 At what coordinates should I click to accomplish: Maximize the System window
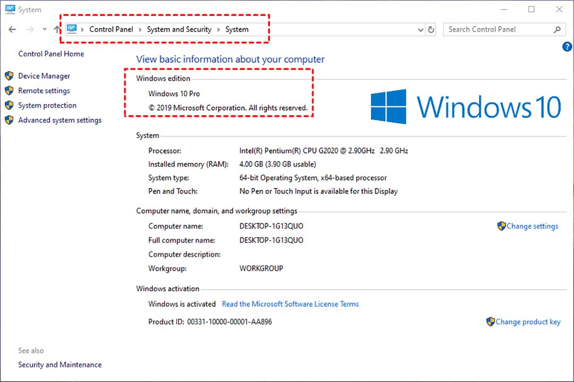[x=531, y=9]
